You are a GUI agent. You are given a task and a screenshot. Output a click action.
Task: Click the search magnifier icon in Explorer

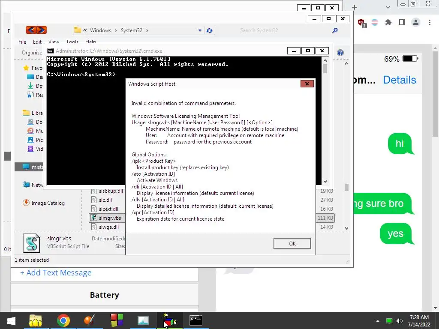coord(335,30)
